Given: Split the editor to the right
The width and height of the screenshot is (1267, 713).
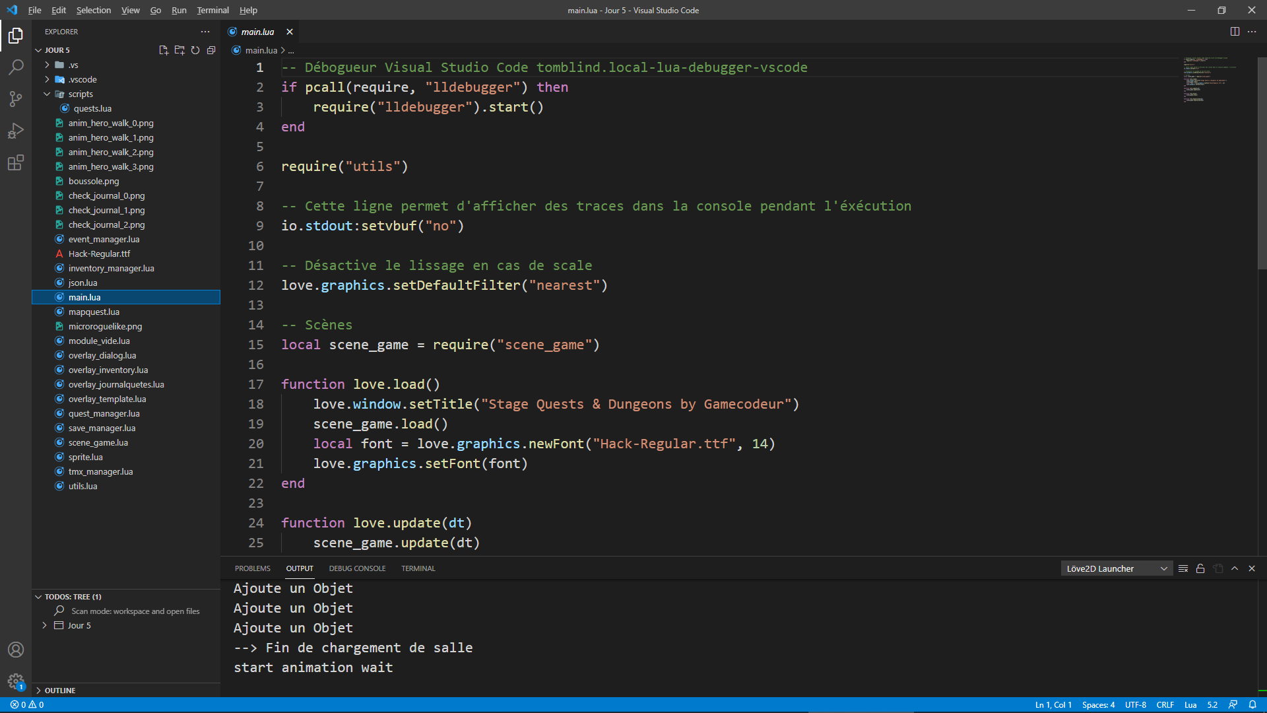Looking at the screenshot, I should coord(1235,32).
